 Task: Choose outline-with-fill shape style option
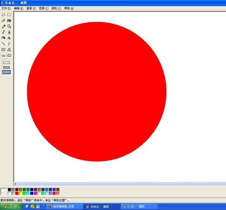coord(6,67)
